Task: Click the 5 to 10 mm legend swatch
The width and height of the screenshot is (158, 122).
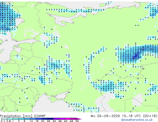Action: [x=27, y=119]
